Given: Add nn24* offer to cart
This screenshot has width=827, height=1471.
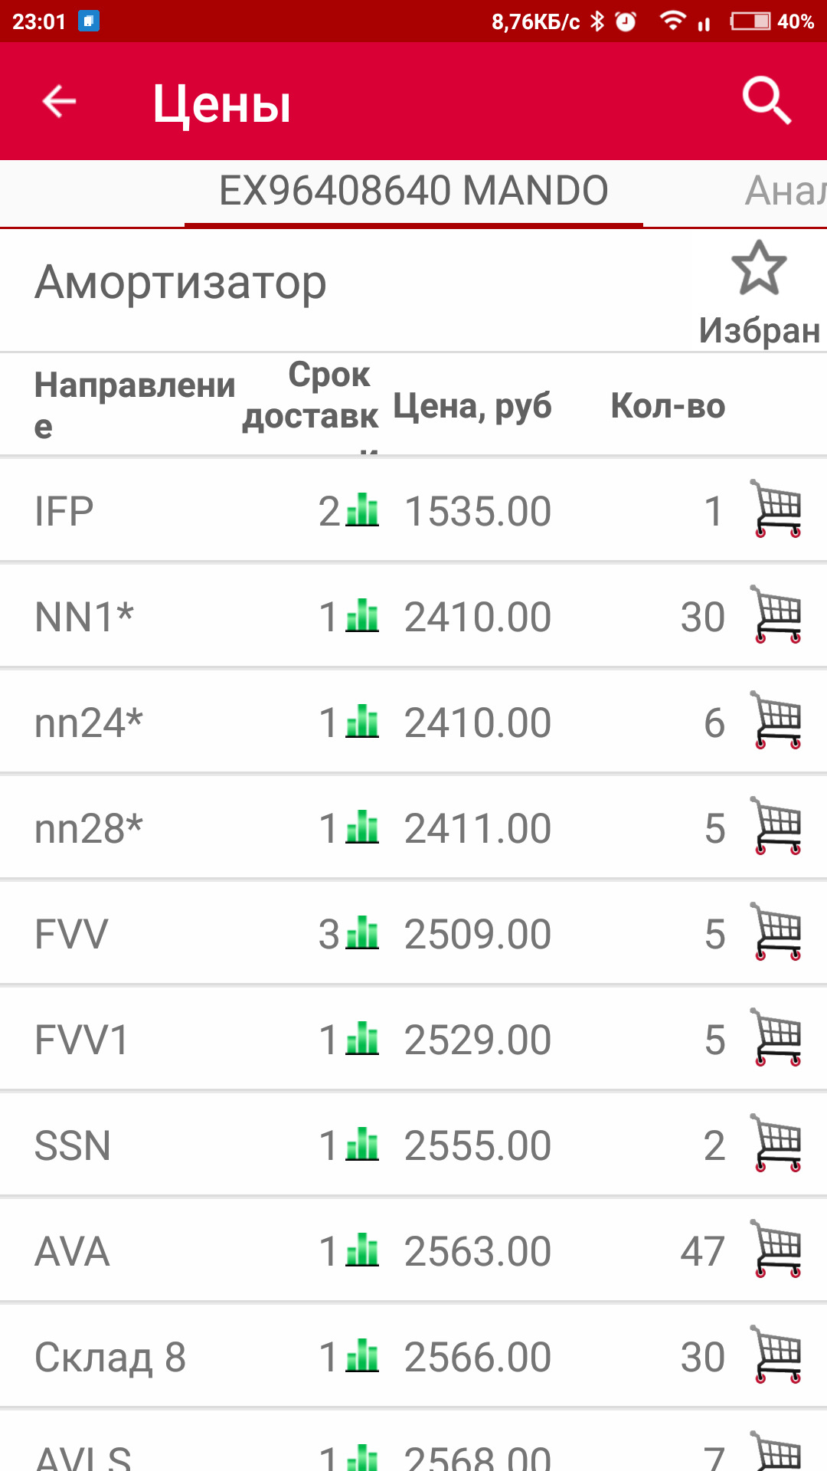Looking at the screenshot, I should click(x=776, y=720).
